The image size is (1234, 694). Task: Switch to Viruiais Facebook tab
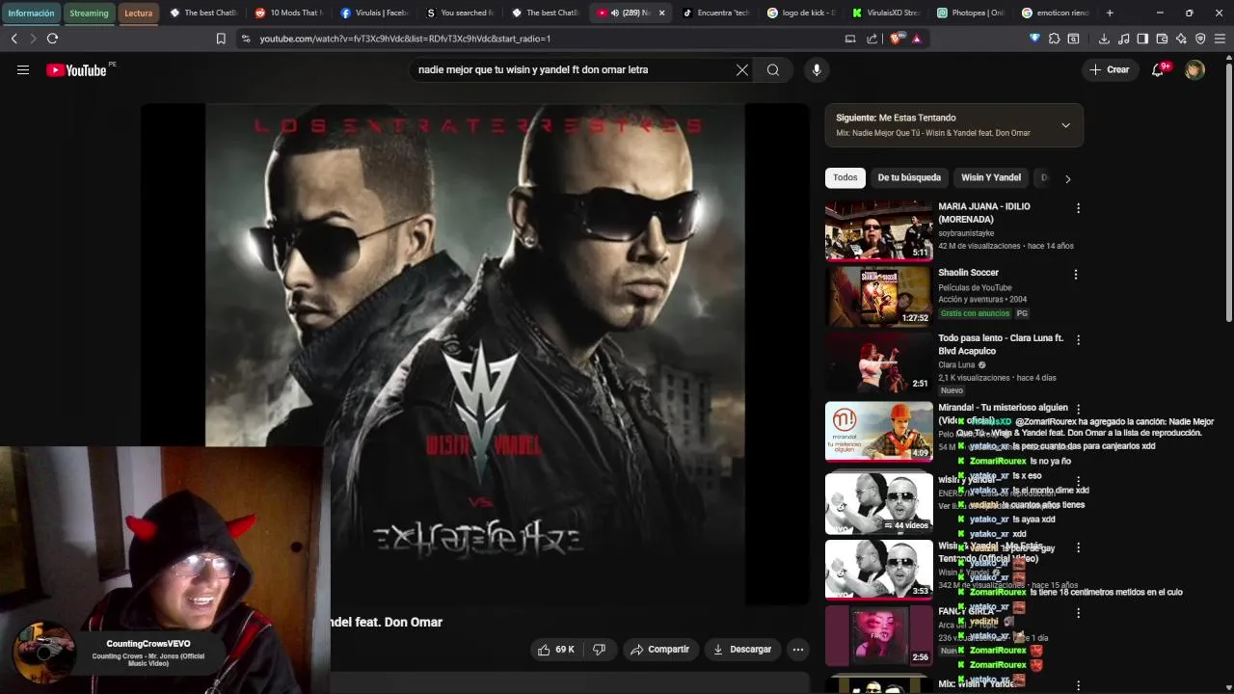coord(374,13)
